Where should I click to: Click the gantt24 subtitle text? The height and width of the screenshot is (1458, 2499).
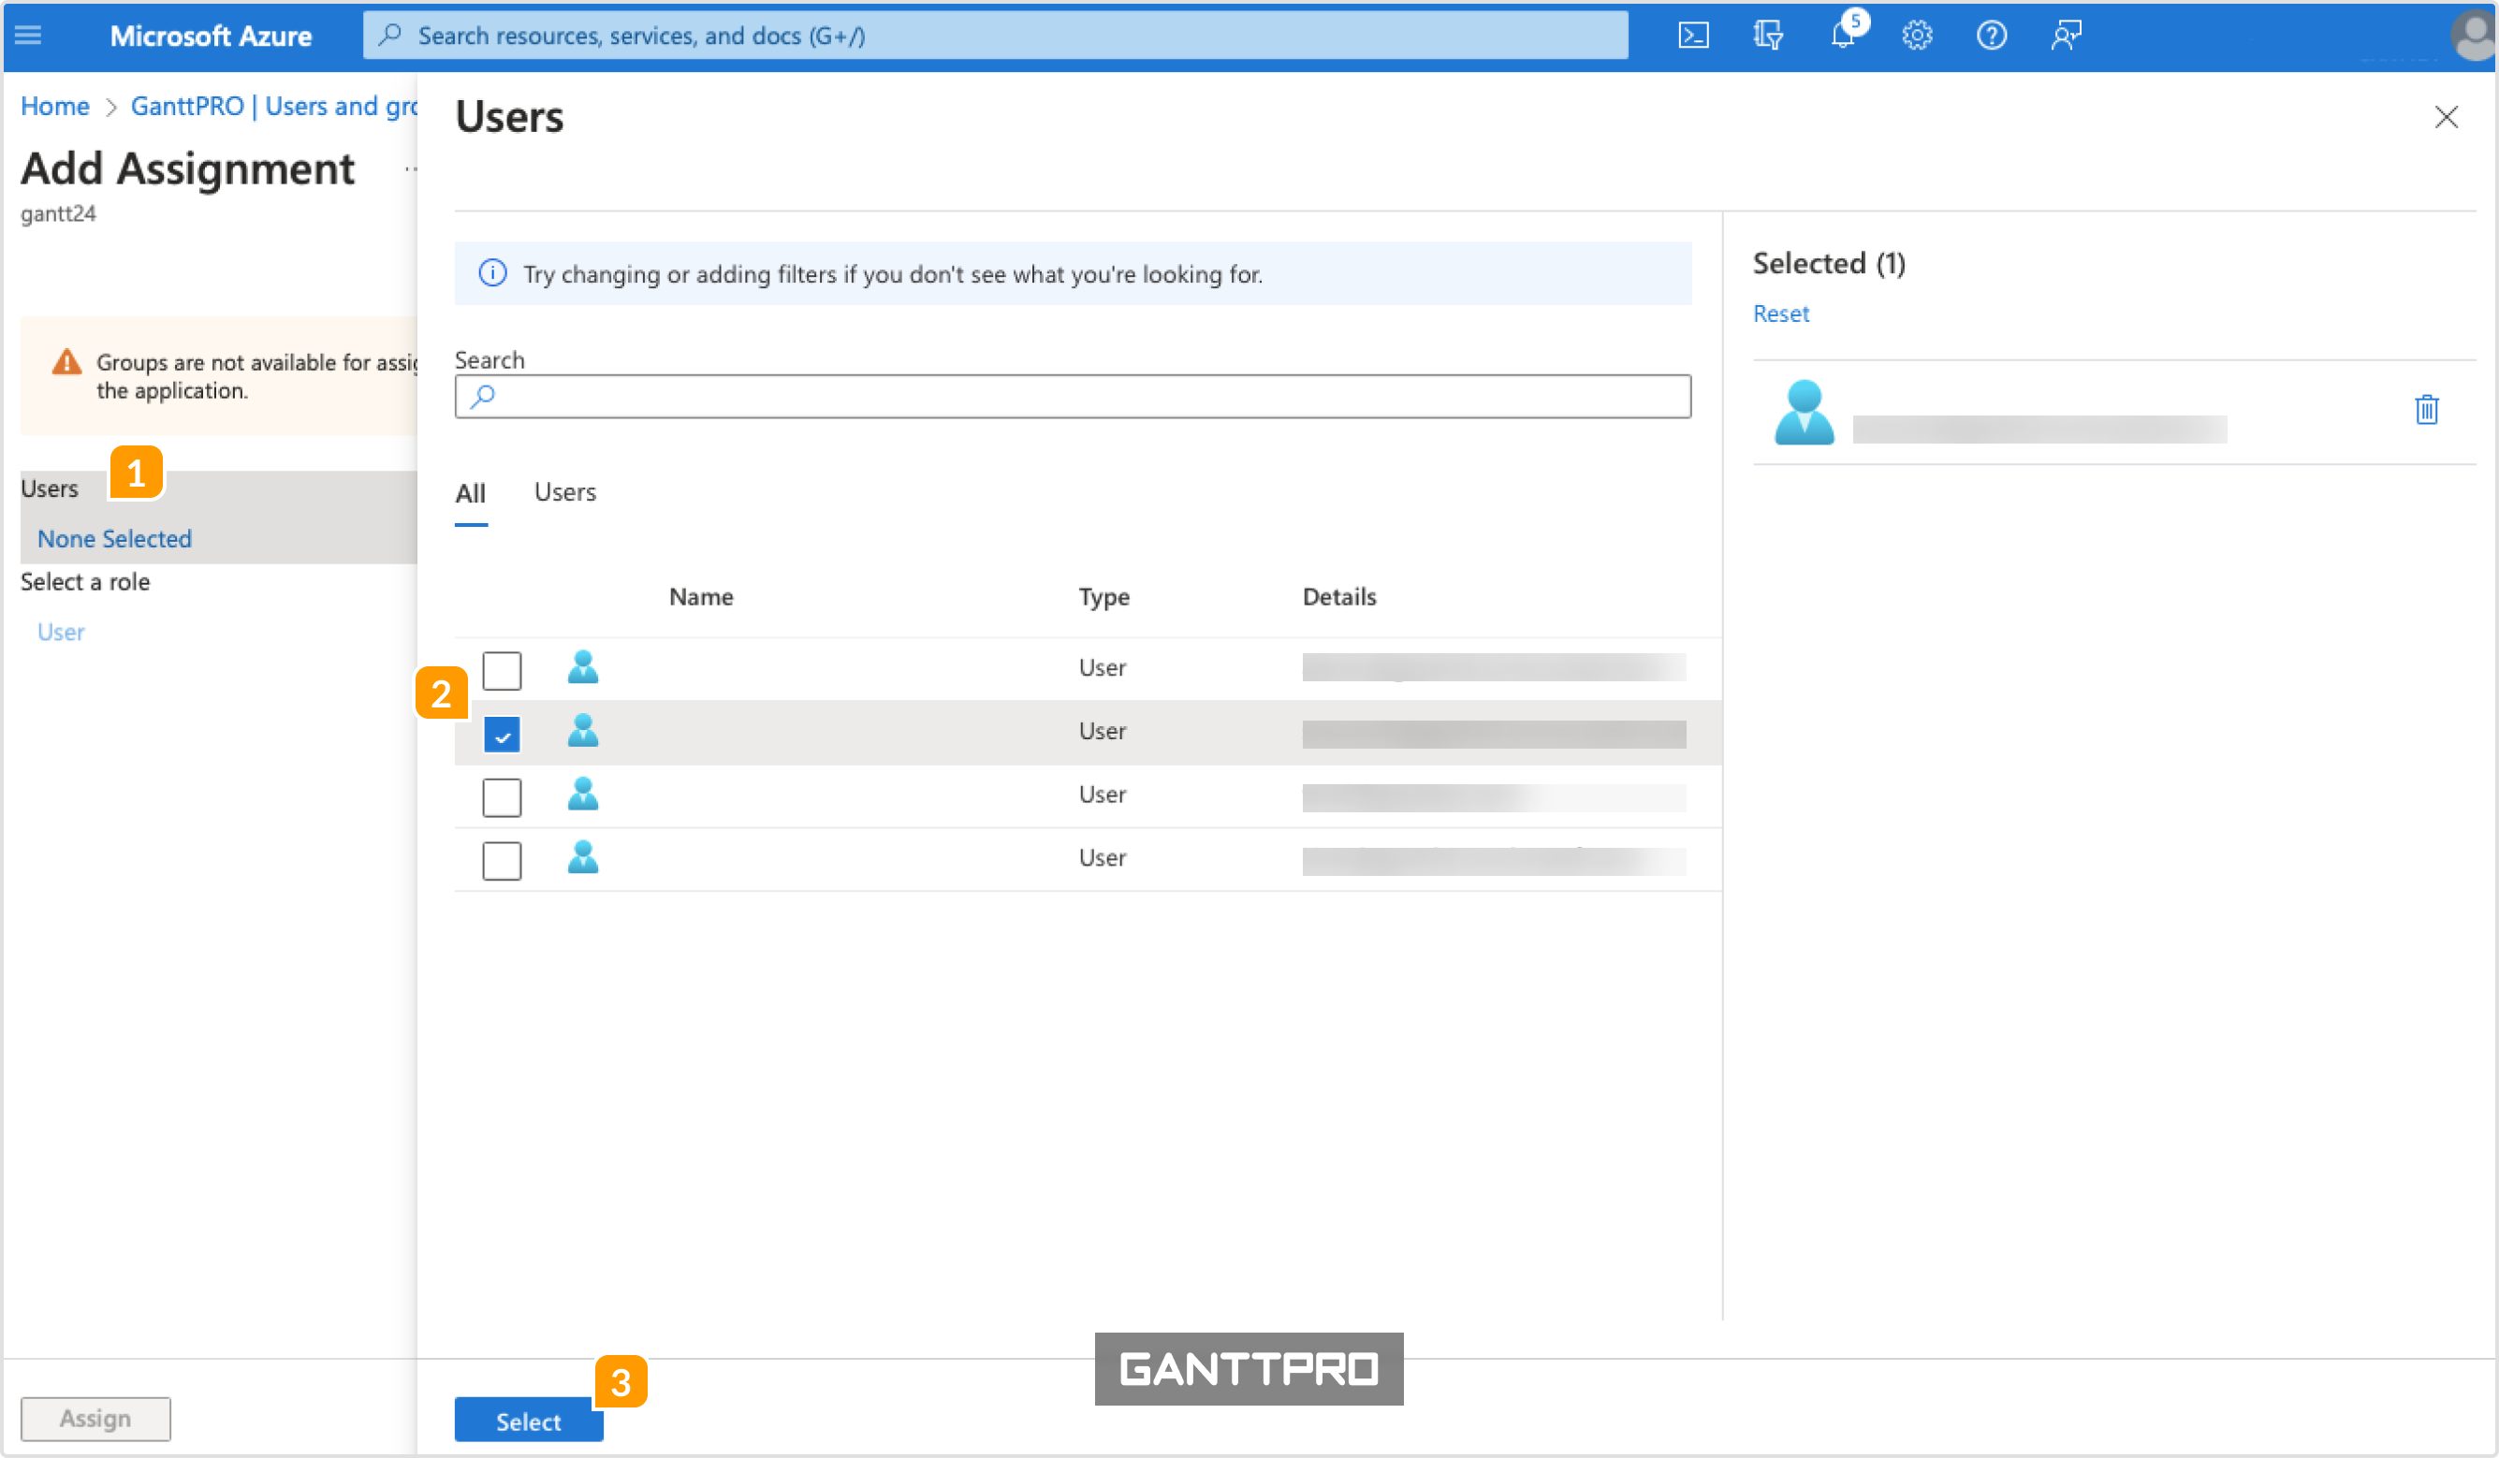(59, 213)
